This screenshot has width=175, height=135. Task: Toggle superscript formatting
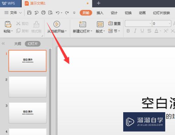click(166, 31)
